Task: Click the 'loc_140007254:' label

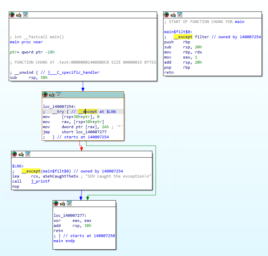Action: (59, 107)
